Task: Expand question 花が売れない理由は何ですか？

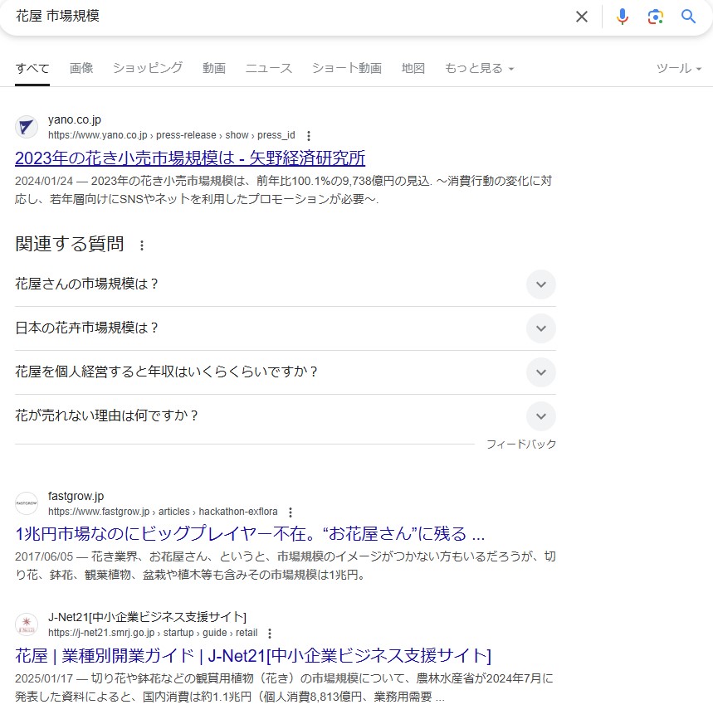Action: (x=540, y=416)
